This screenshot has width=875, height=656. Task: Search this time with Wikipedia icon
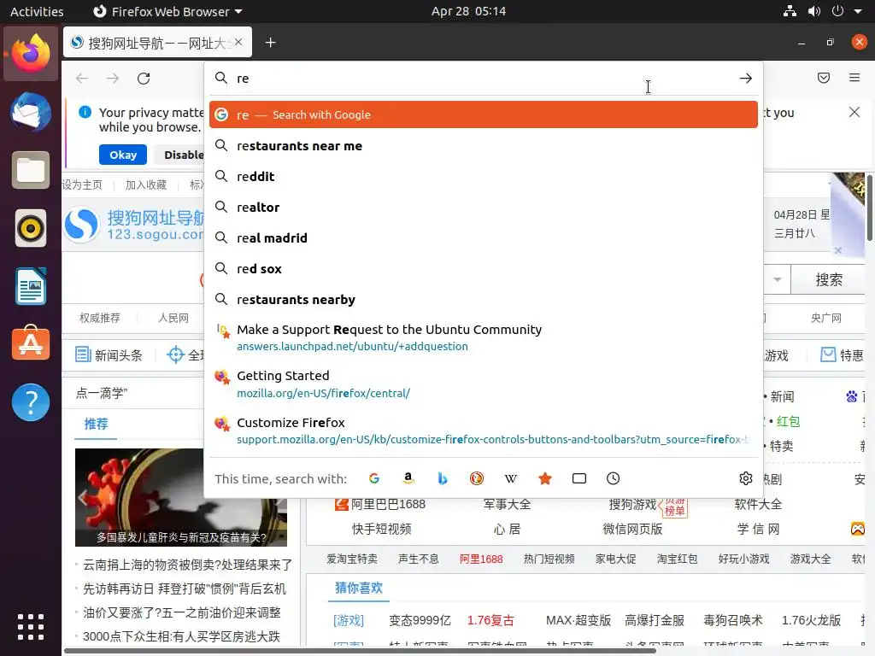click(x=511, y=478)
